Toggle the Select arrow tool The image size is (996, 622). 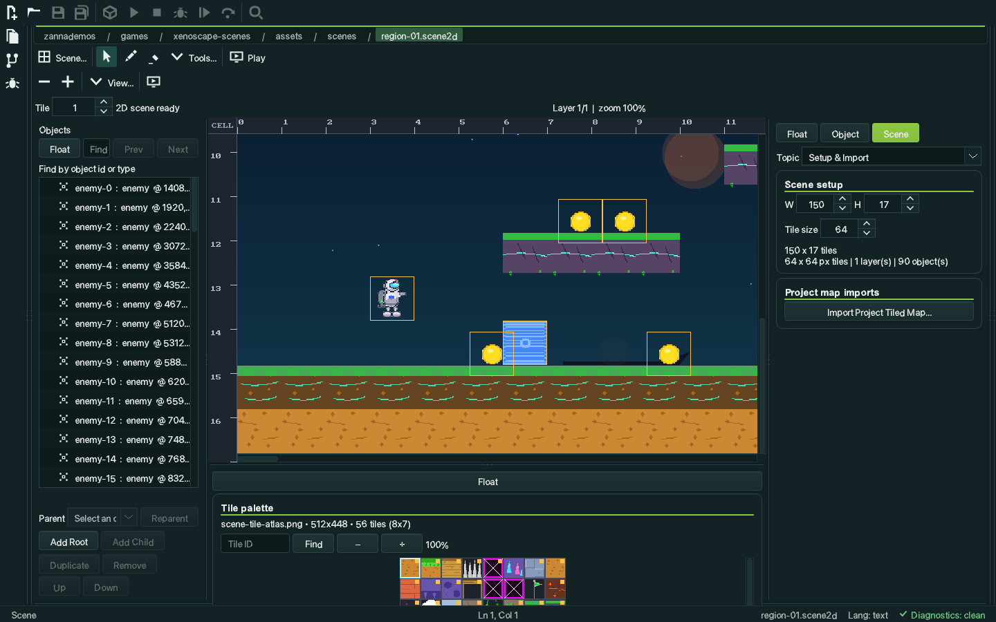click(107, 57)
